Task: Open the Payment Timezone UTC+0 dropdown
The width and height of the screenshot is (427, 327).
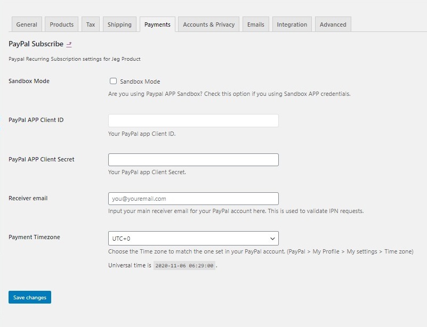Action: pos(193,238)
